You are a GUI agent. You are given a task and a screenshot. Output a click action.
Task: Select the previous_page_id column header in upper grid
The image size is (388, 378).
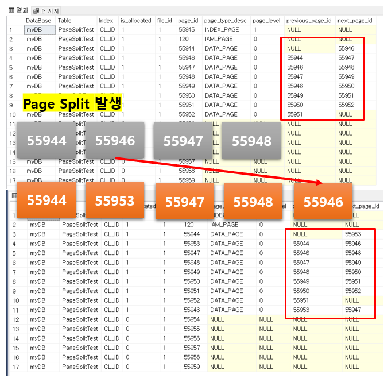point(309,21)
